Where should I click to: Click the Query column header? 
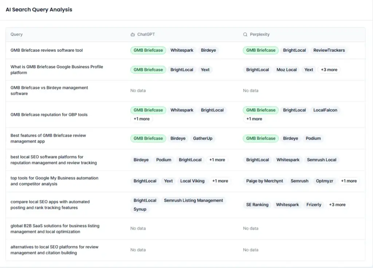click(x=16, y=34)
